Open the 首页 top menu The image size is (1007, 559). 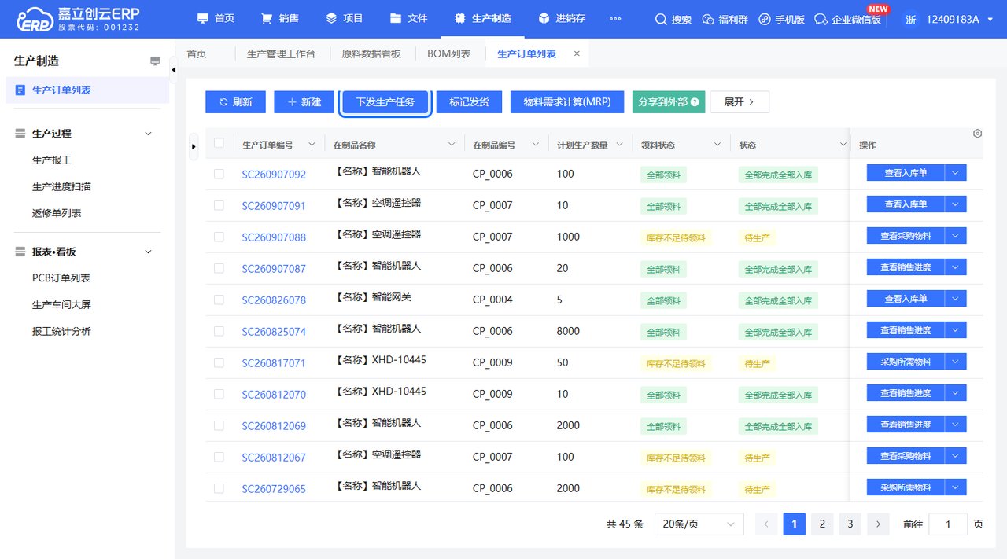click(216, 19)
